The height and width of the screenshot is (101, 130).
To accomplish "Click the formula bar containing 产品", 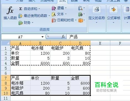I will [x=98, y=37].
